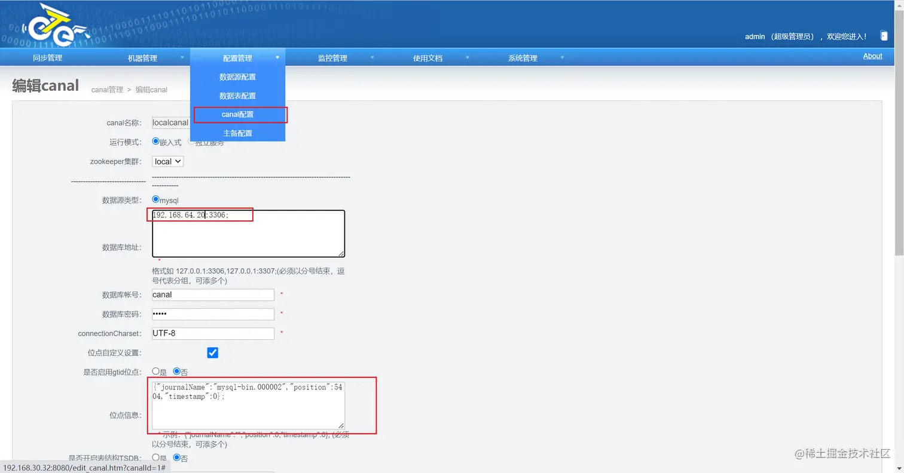This screenshot has height=473, width=904.
Task: Expand the 使用文档 dropdown arrow
Action: 468,58
